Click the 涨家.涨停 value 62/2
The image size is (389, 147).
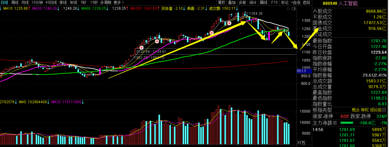[x=345, y=116]
